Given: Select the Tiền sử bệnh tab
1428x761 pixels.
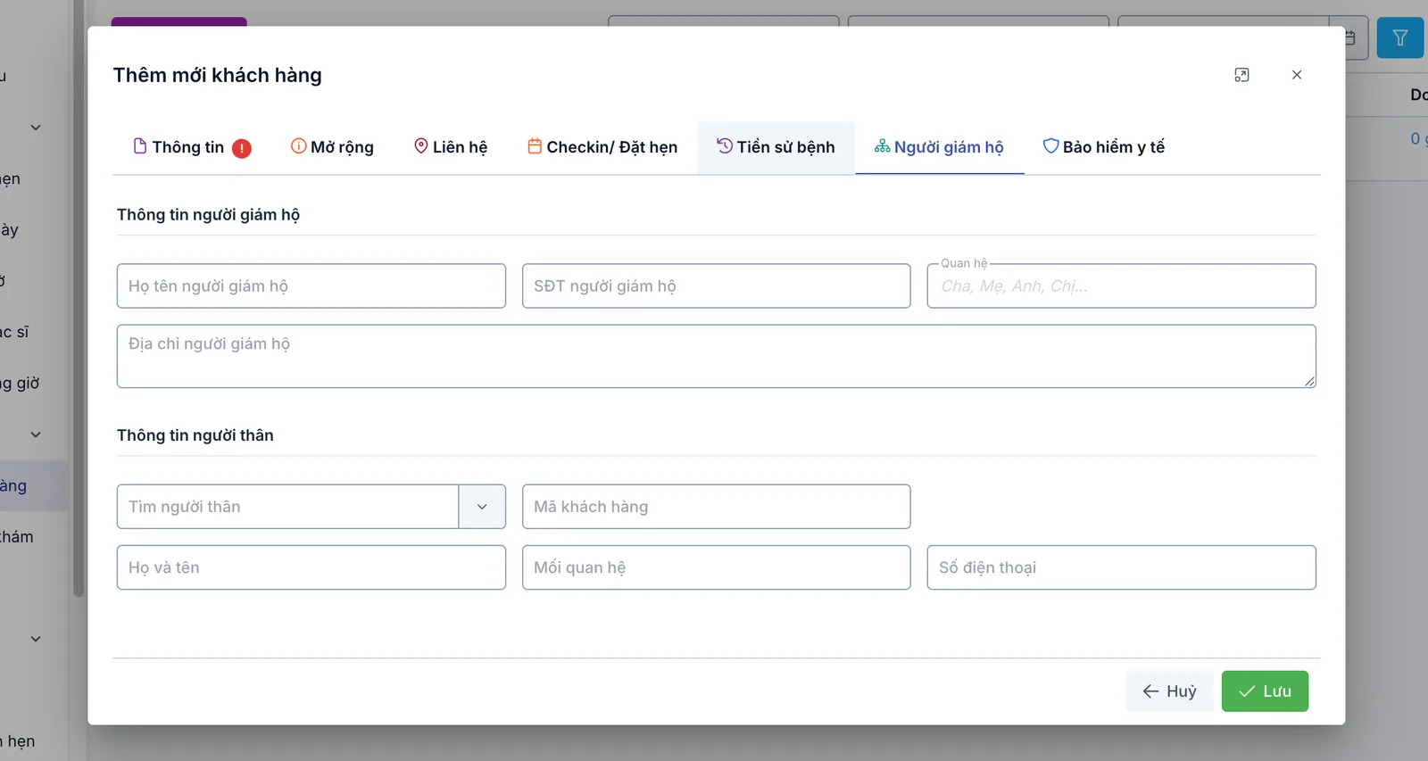Looking at the screenshot, I should [776, 147].
